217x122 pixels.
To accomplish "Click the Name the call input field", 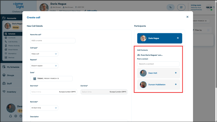I will click(53, 41).
